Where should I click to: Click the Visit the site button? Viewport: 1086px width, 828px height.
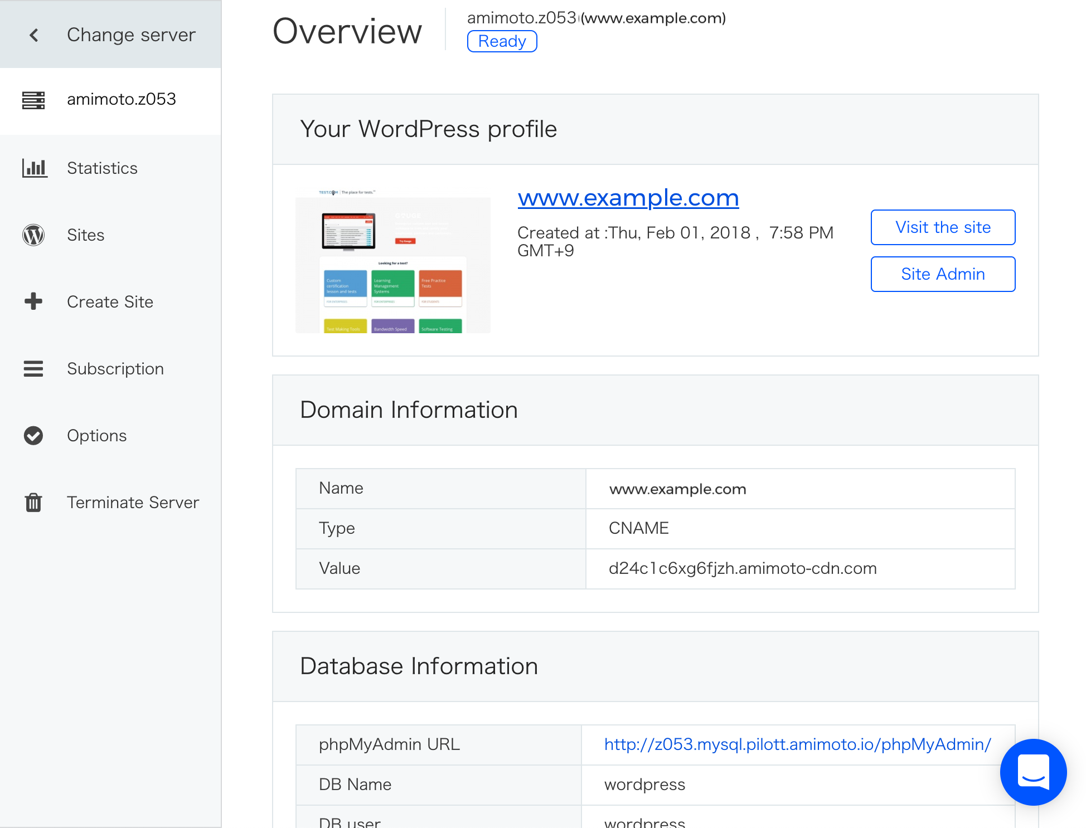tap(943, 227)
